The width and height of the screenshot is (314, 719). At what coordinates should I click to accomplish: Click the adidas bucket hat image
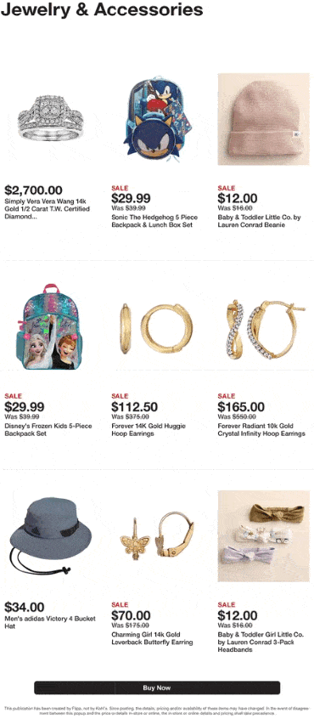click(50, 536)
